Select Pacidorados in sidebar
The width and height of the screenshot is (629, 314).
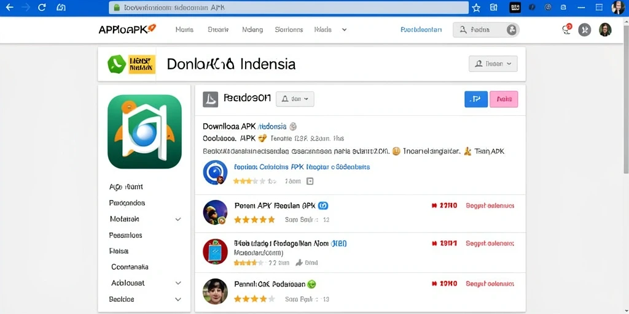(x=127, y=203)
